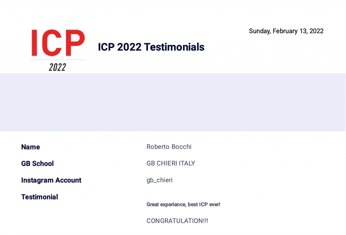Select the GB CHIERI ITALY value

(171, 163)
